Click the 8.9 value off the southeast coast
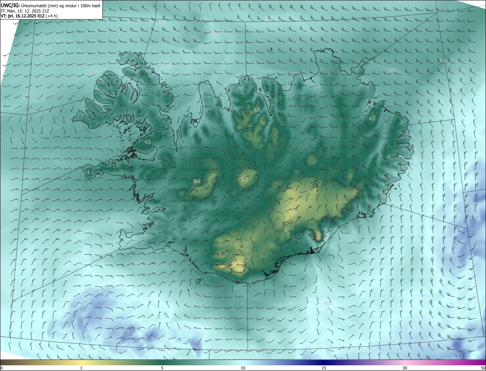 coord(417,259)
